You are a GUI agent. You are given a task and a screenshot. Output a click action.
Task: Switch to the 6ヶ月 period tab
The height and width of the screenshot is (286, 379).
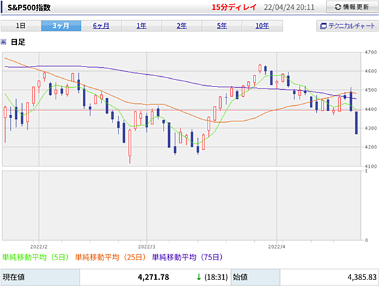coord(102,26)
